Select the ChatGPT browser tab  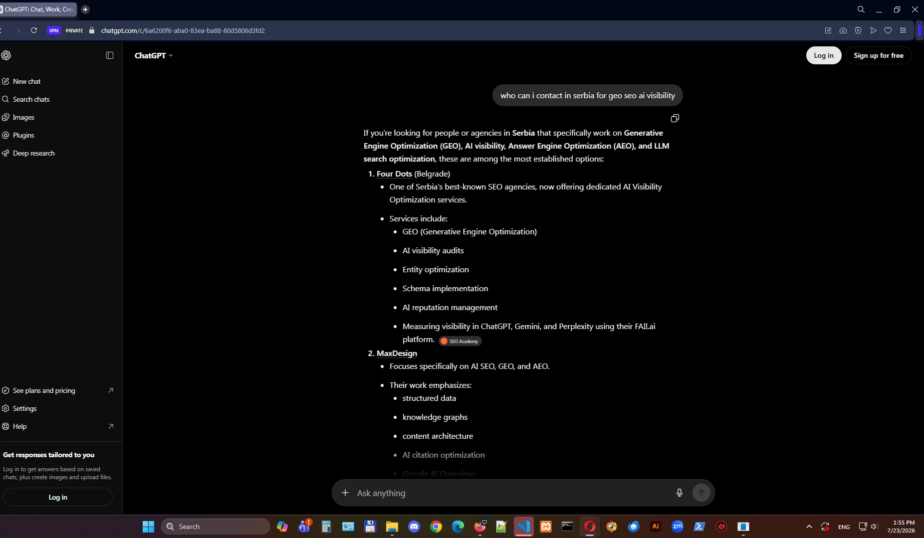click(38, 9)
